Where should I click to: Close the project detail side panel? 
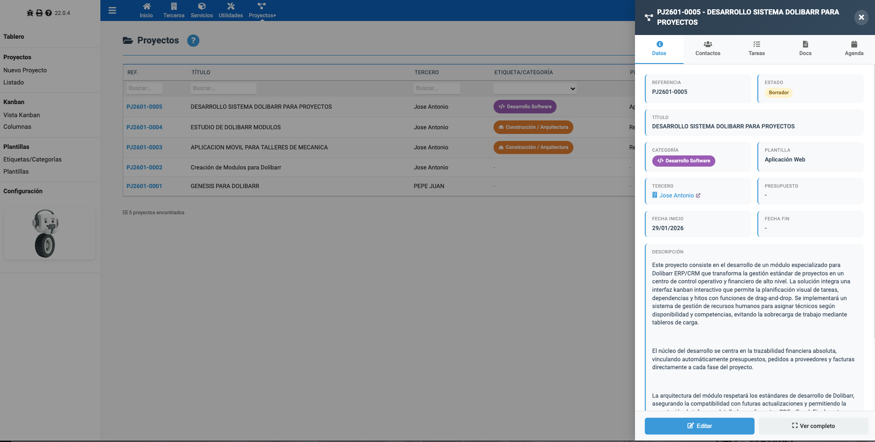(x=861, y=17)
